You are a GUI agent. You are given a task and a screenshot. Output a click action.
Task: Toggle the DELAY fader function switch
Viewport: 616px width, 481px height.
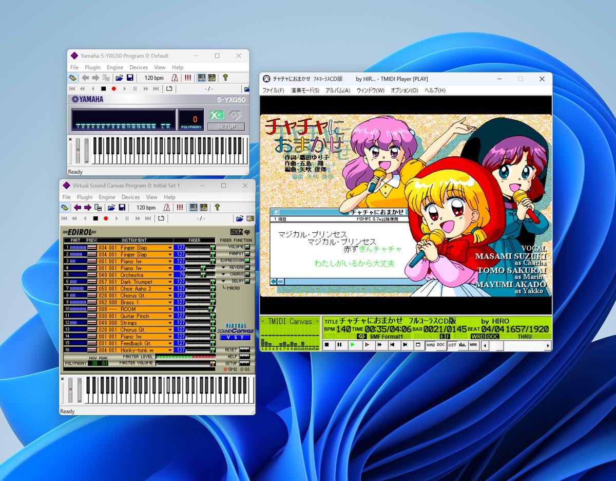pyautogui.click(x=247, y=281)
